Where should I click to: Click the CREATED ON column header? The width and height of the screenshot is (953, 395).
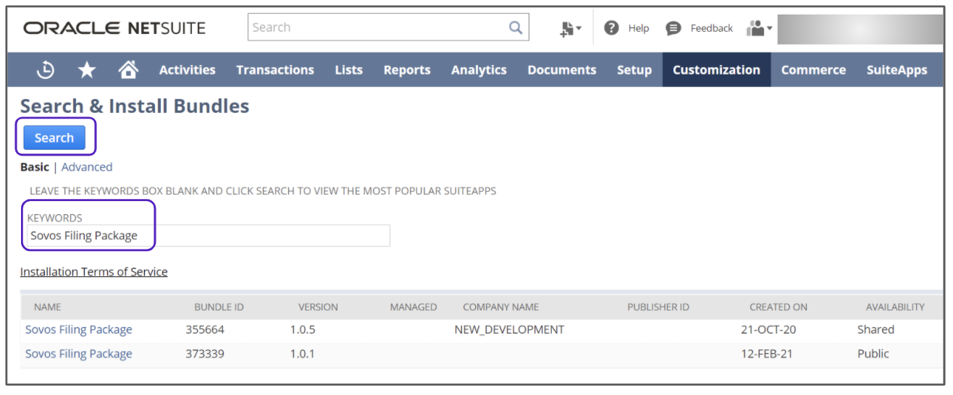[778, 307]
